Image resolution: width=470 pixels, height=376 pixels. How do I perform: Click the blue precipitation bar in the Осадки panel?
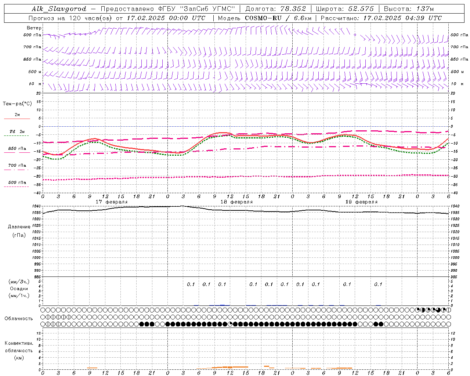(x=222, y=305)
